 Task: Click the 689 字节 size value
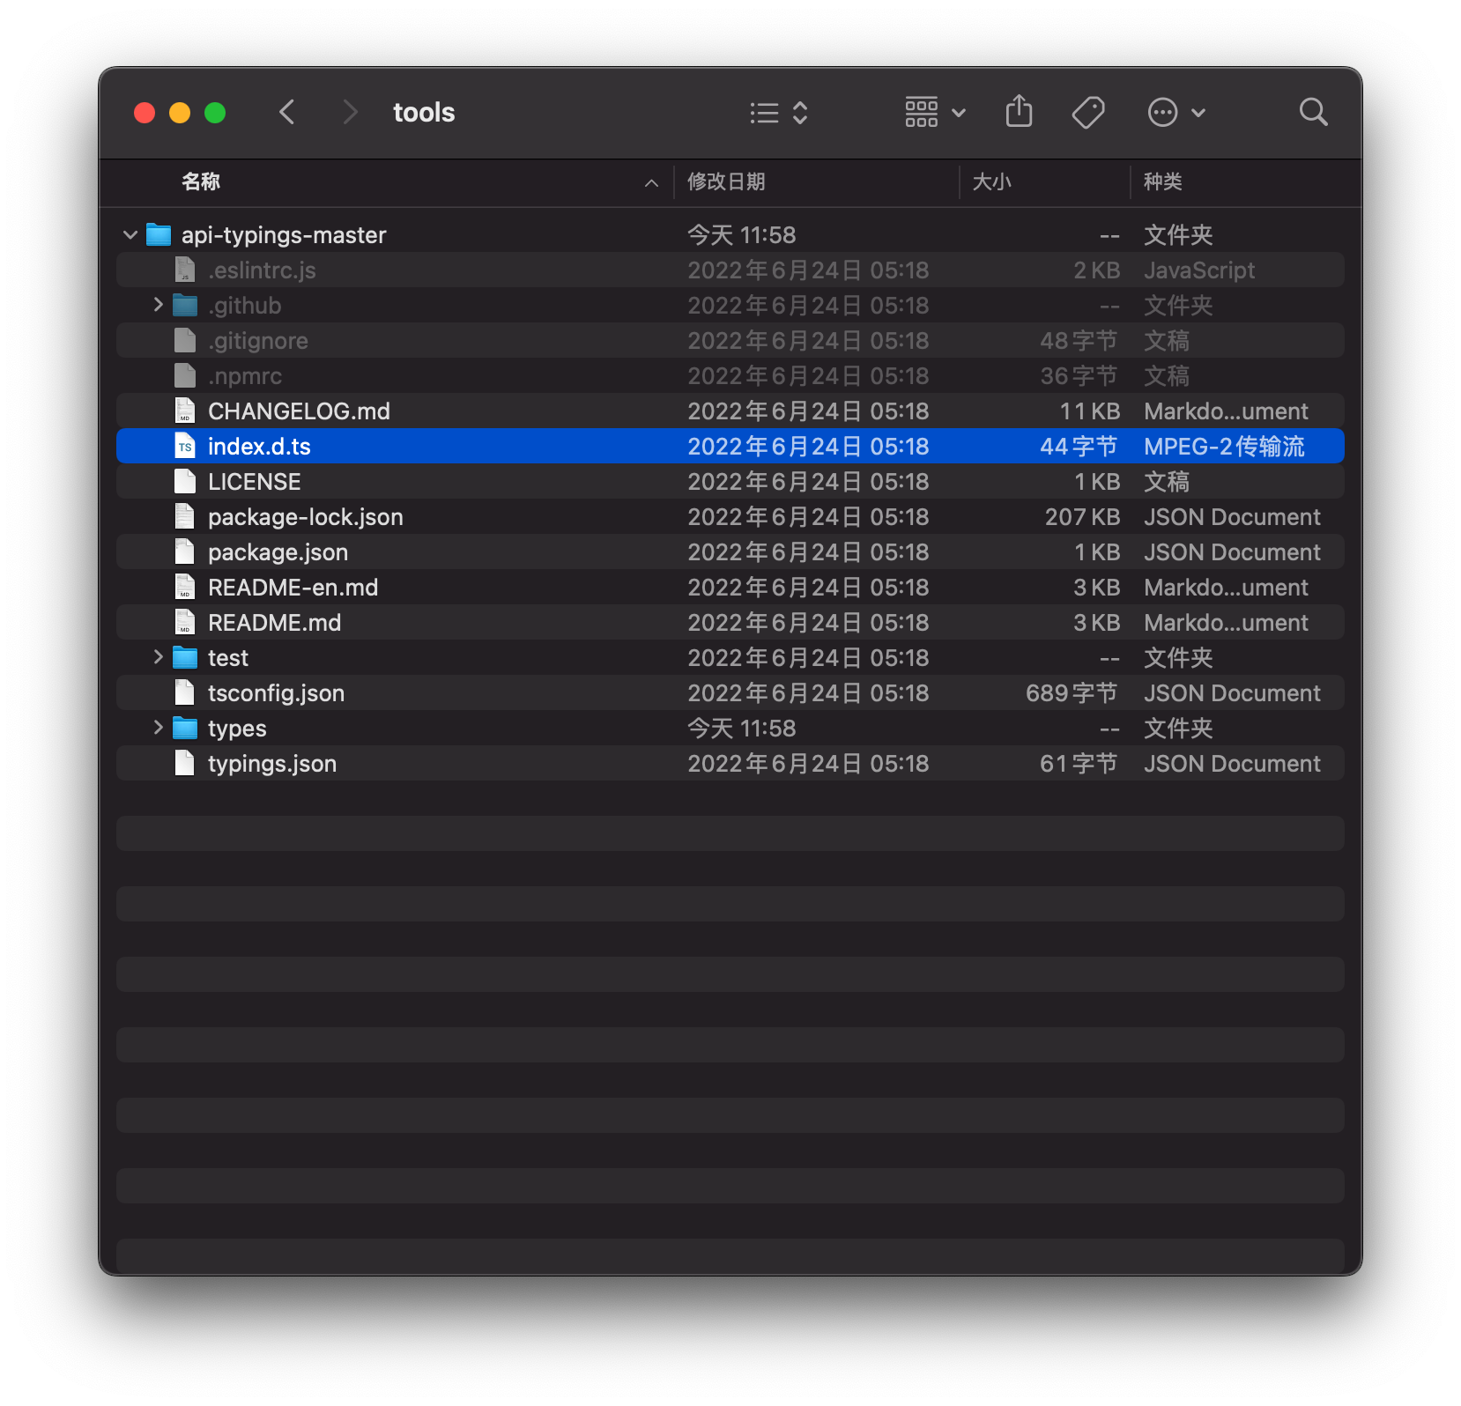[x=1072, y=693]
